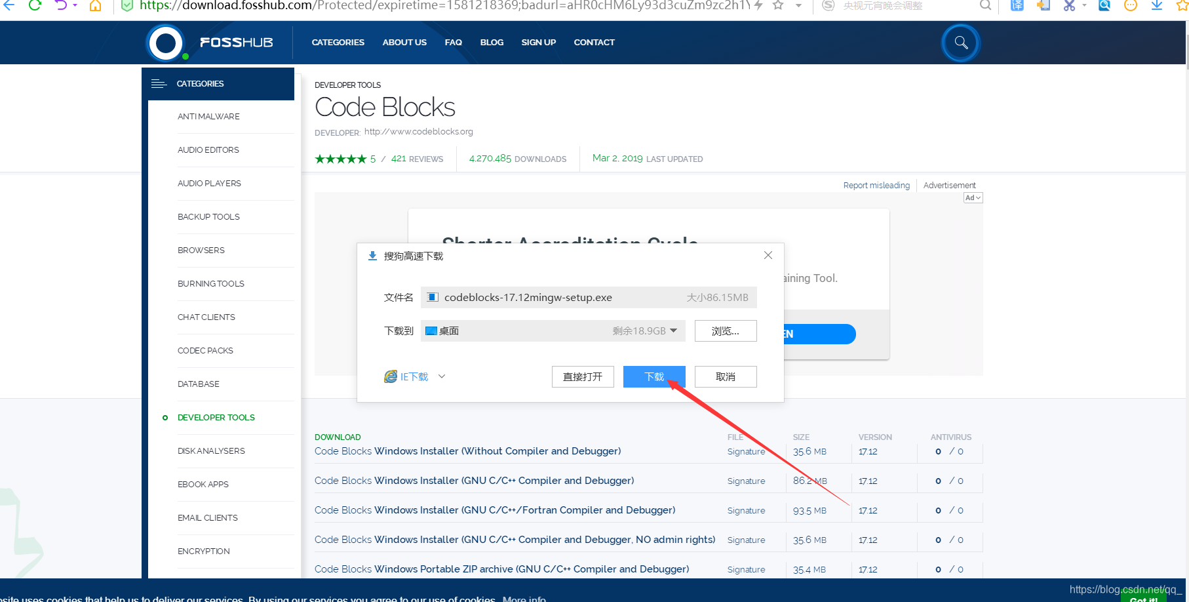Download Windows Installer GNU C/C++/Fortran version
The height and width of the screenshot is (602, 1189).
click(495, 510)
